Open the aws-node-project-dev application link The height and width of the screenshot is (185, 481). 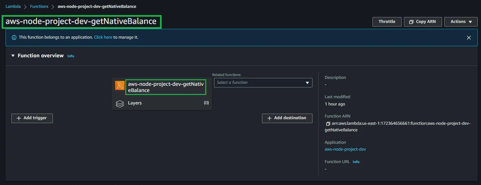(345, 149)
